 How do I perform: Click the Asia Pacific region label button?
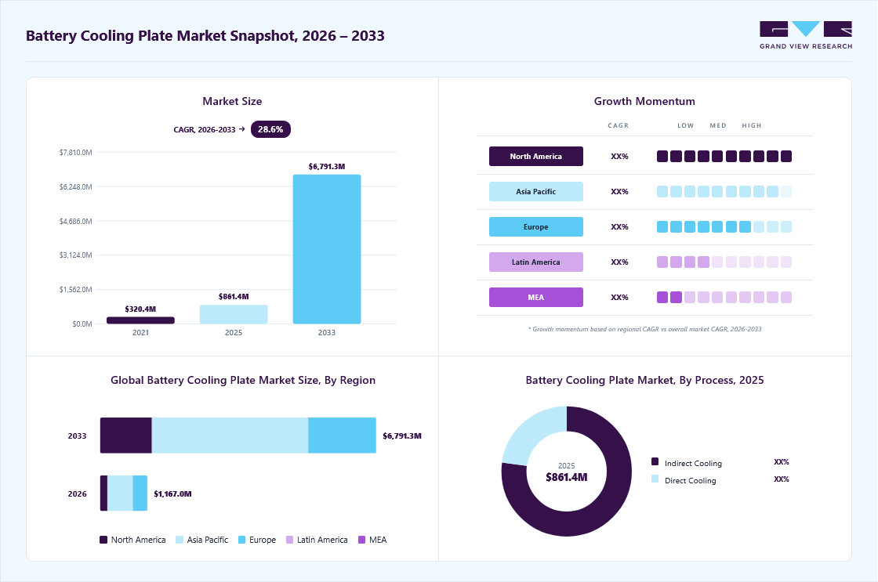point(536,191)
